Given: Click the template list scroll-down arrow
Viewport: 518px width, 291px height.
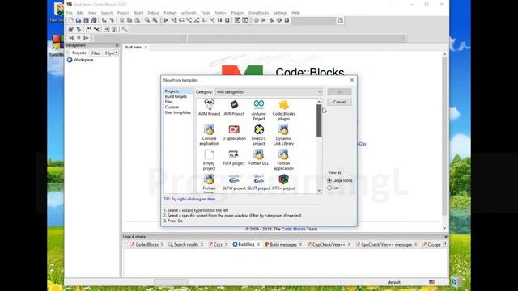Looking at the screenshot, I should click(319, 191).
